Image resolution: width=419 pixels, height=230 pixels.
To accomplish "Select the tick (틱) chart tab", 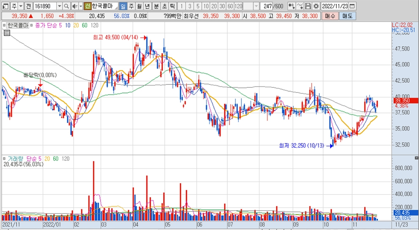I will coord(172,6).
